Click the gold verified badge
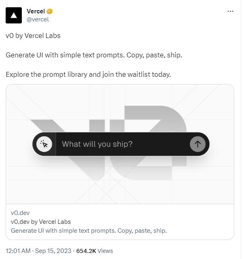Screen dimensions: 244x259 coord(50,11)
